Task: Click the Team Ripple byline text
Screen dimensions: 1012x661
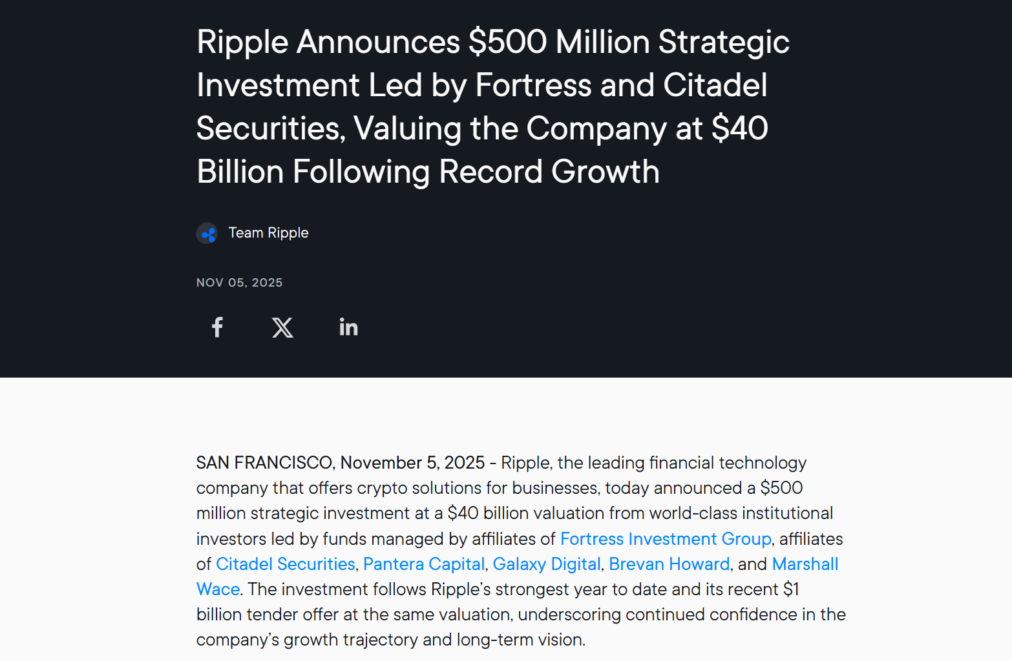Action: pos(268,233)
